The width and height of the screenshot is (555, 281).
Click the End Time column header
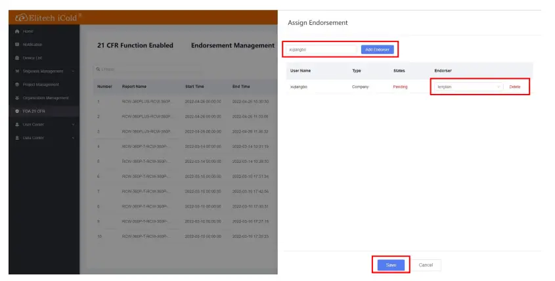point(241,87)
